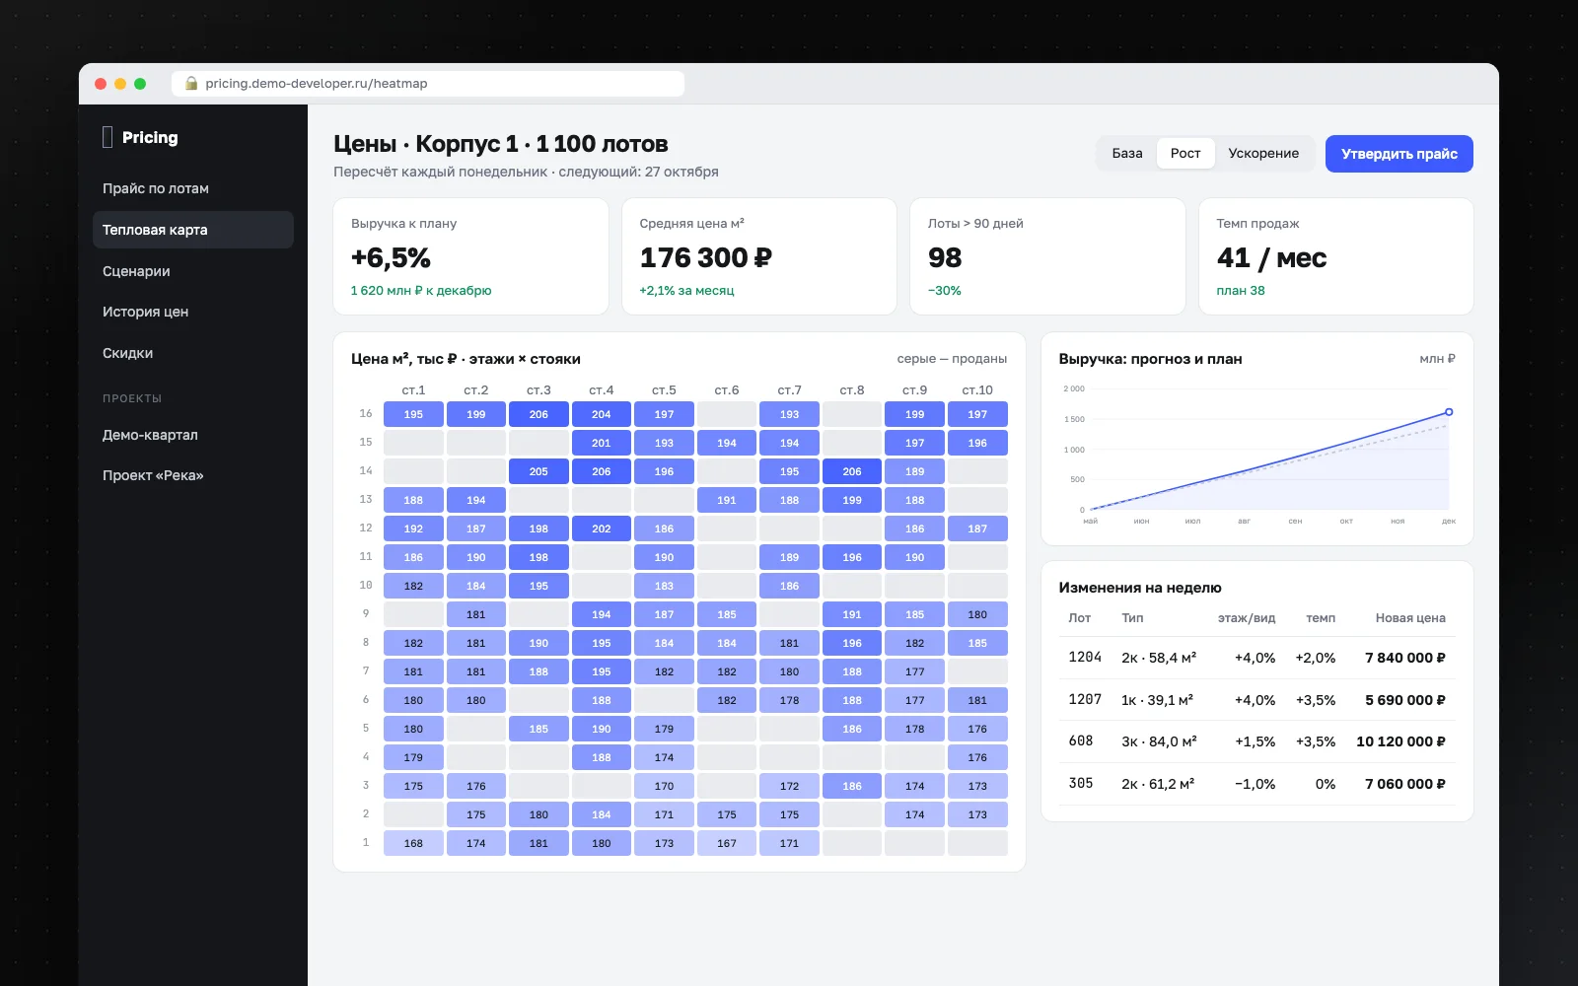Open lot 1204 row in changes table

tap(1257, 658)
